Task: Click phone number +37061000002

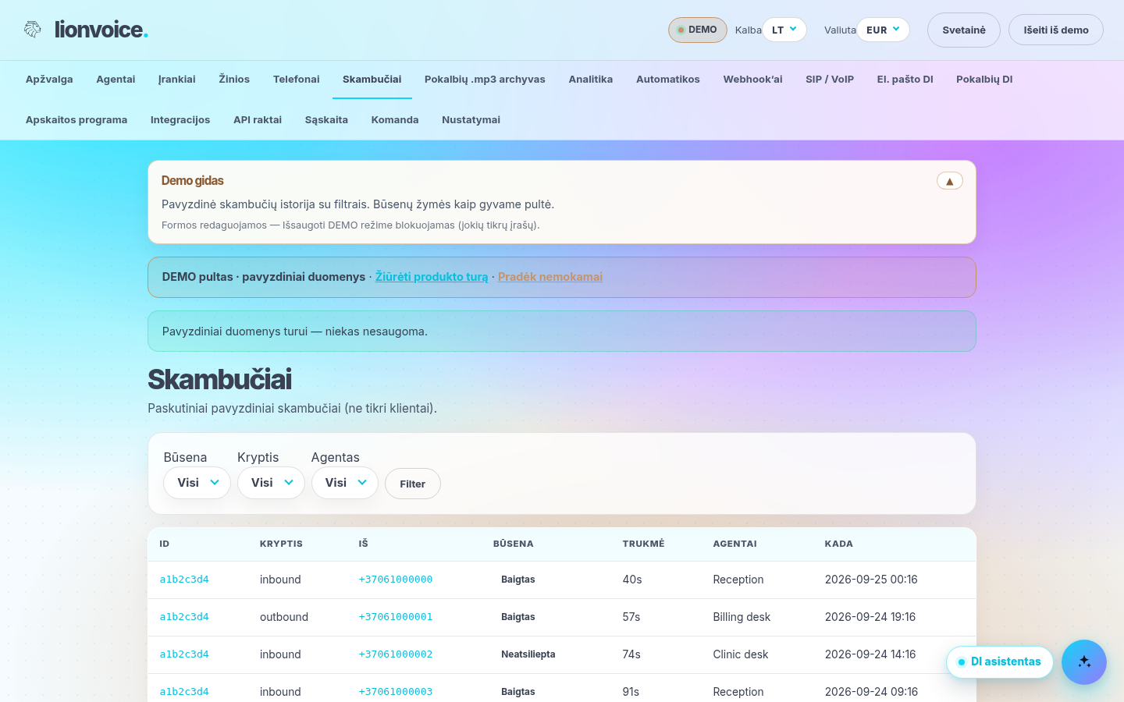Action: pos(396,654)
